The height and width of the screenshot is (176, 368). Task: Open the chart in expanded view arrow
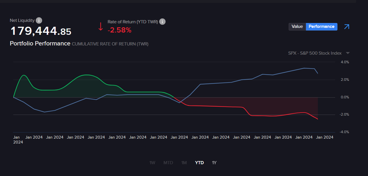[x=347, y=27]
